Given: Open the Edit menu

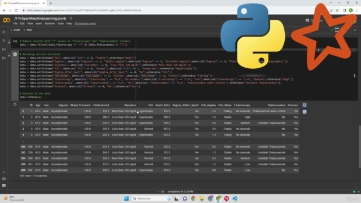Looking at the screenshot, I should 22,24.
